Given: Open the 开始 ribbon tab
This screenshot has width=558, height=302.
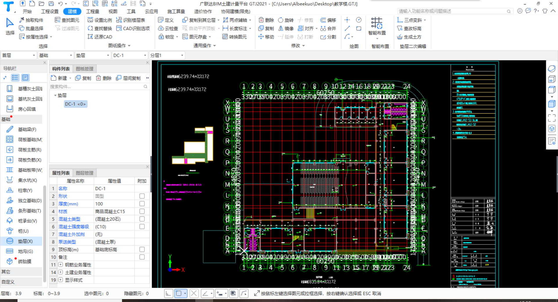Looking at the screenshot, I should (x=27, y=11).
